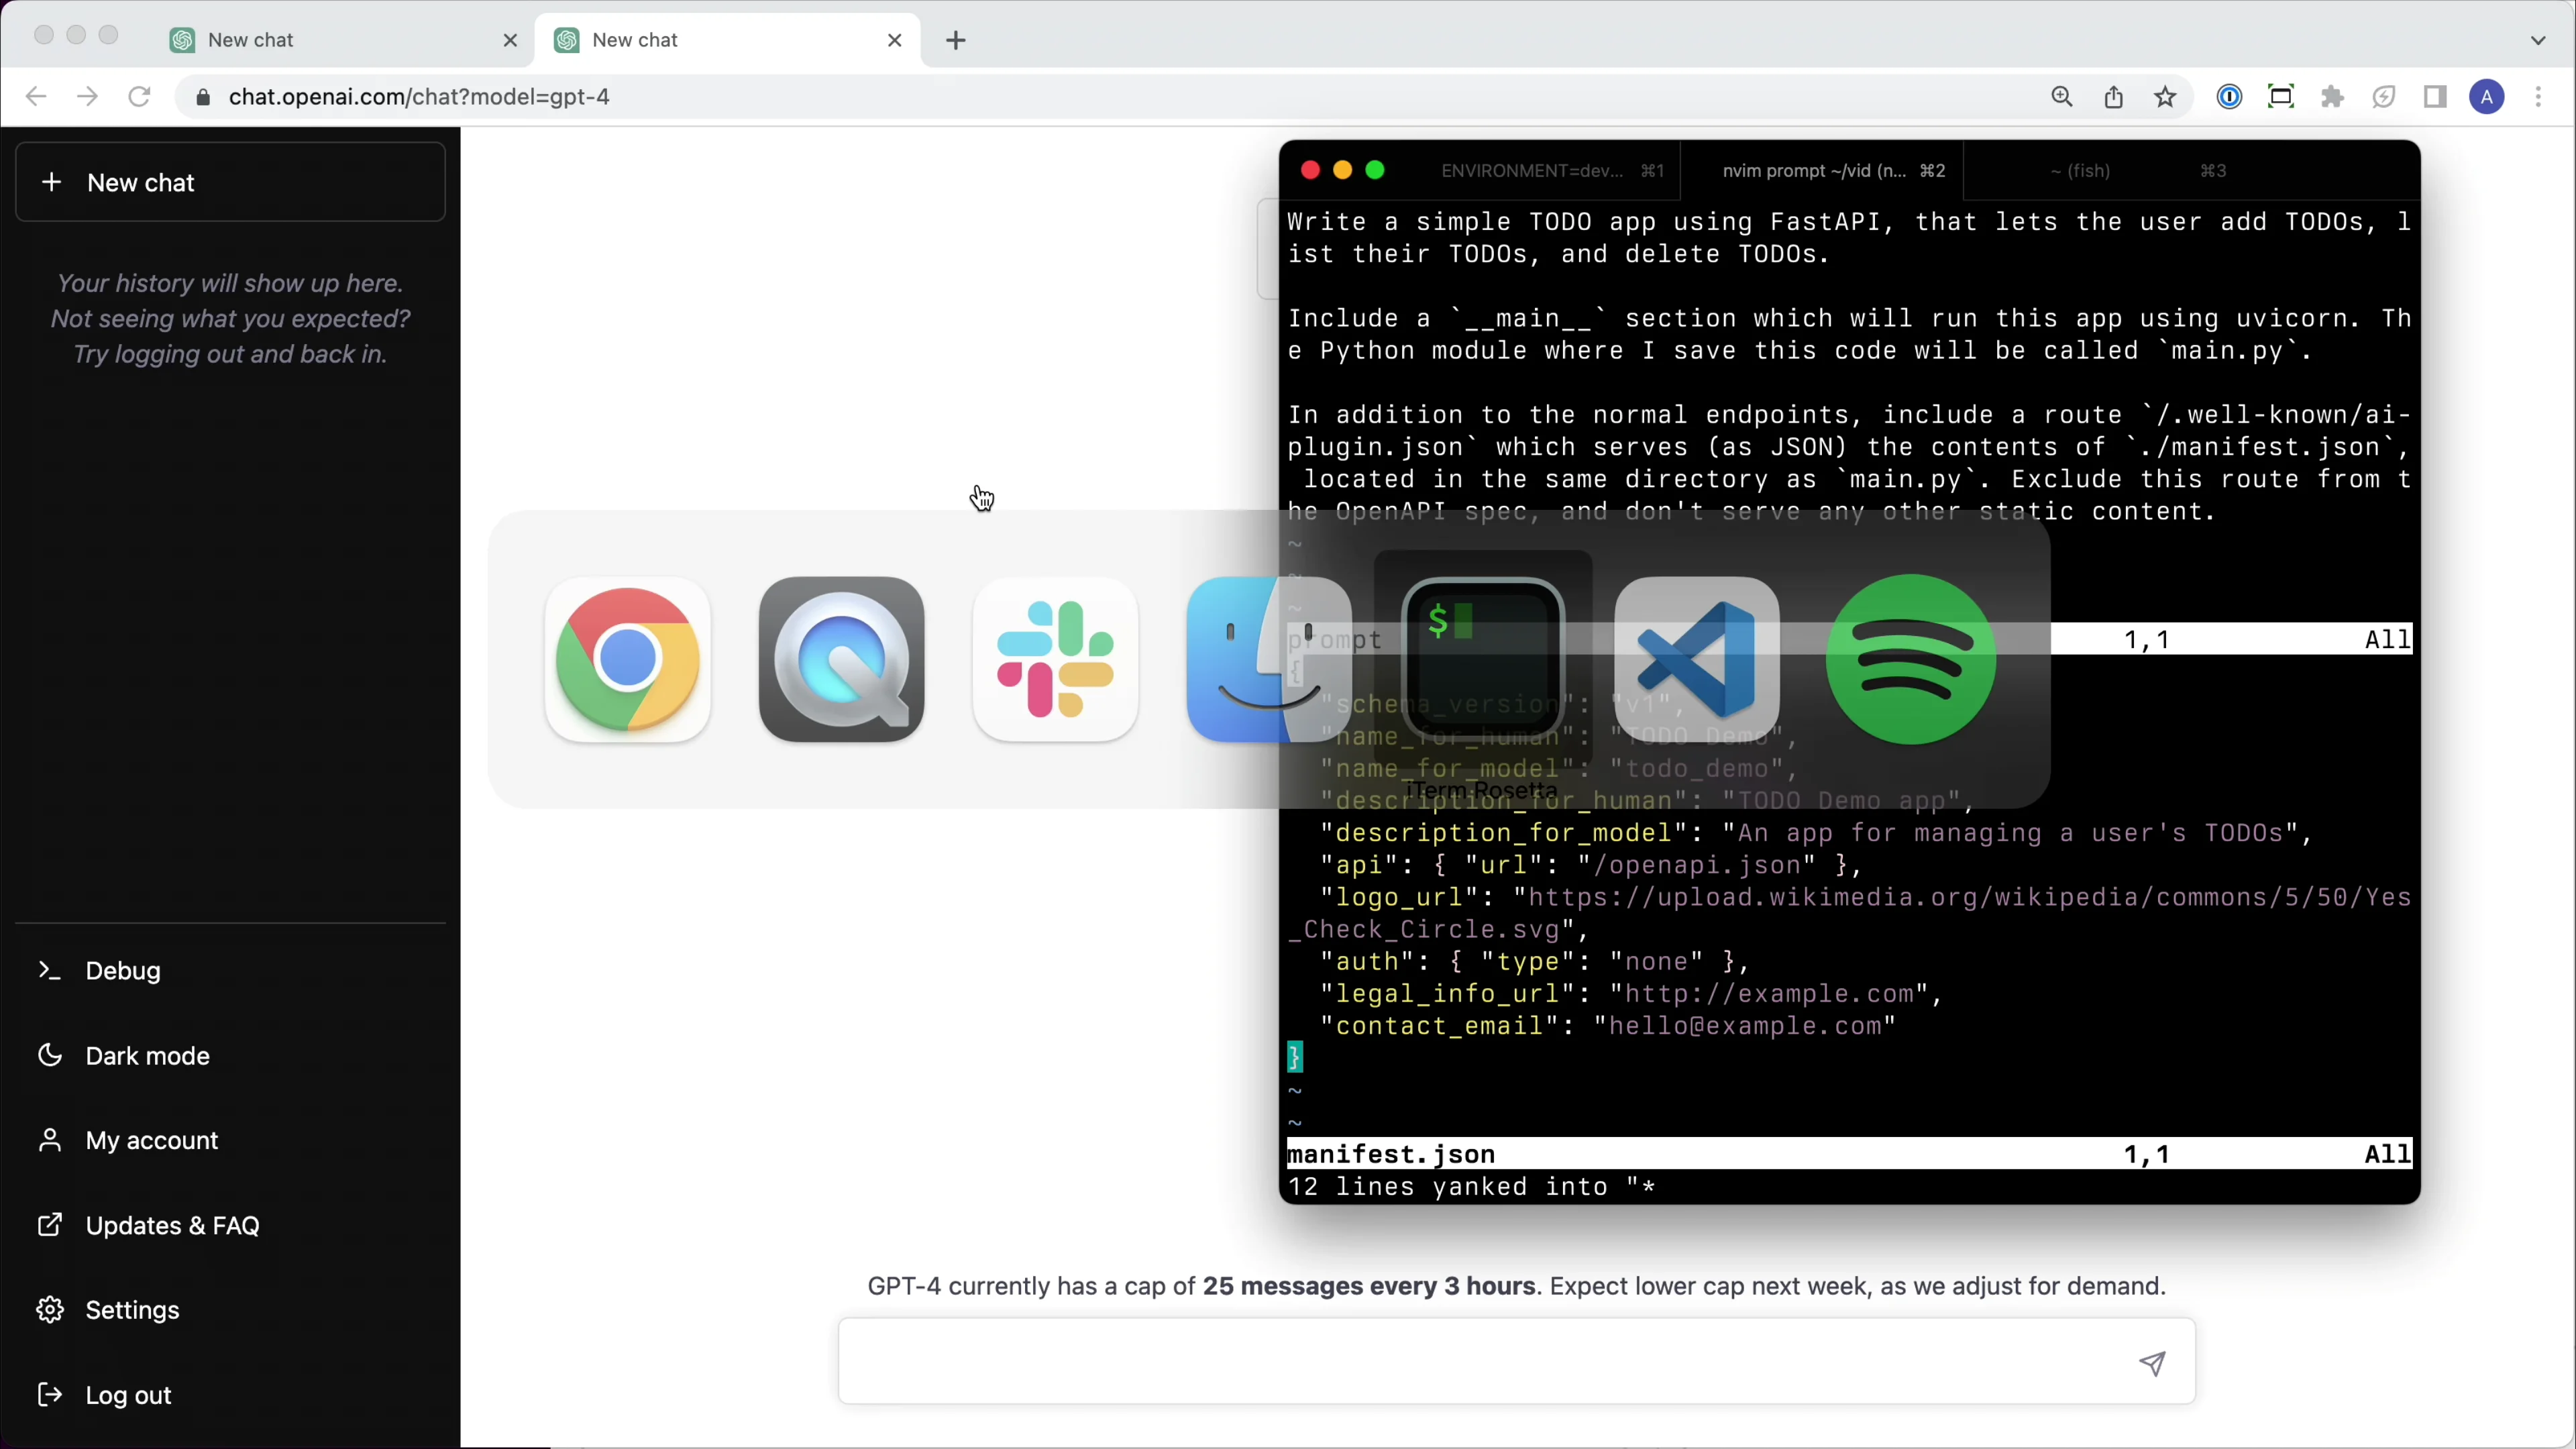The width and height of the screenshot is (2576, 1449).
Task: Bookmark this page with star icon
Action: pos(2165,97)
